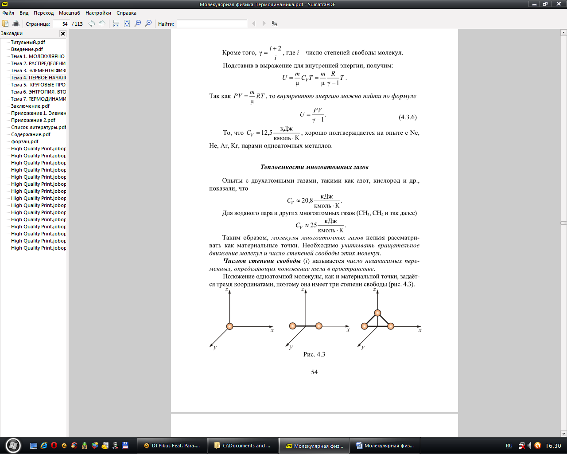The width and height of the screenshot is (567, 454).
Task: Open the Windows Start orb
Action: pyautogui.click(x=13, y=445)
